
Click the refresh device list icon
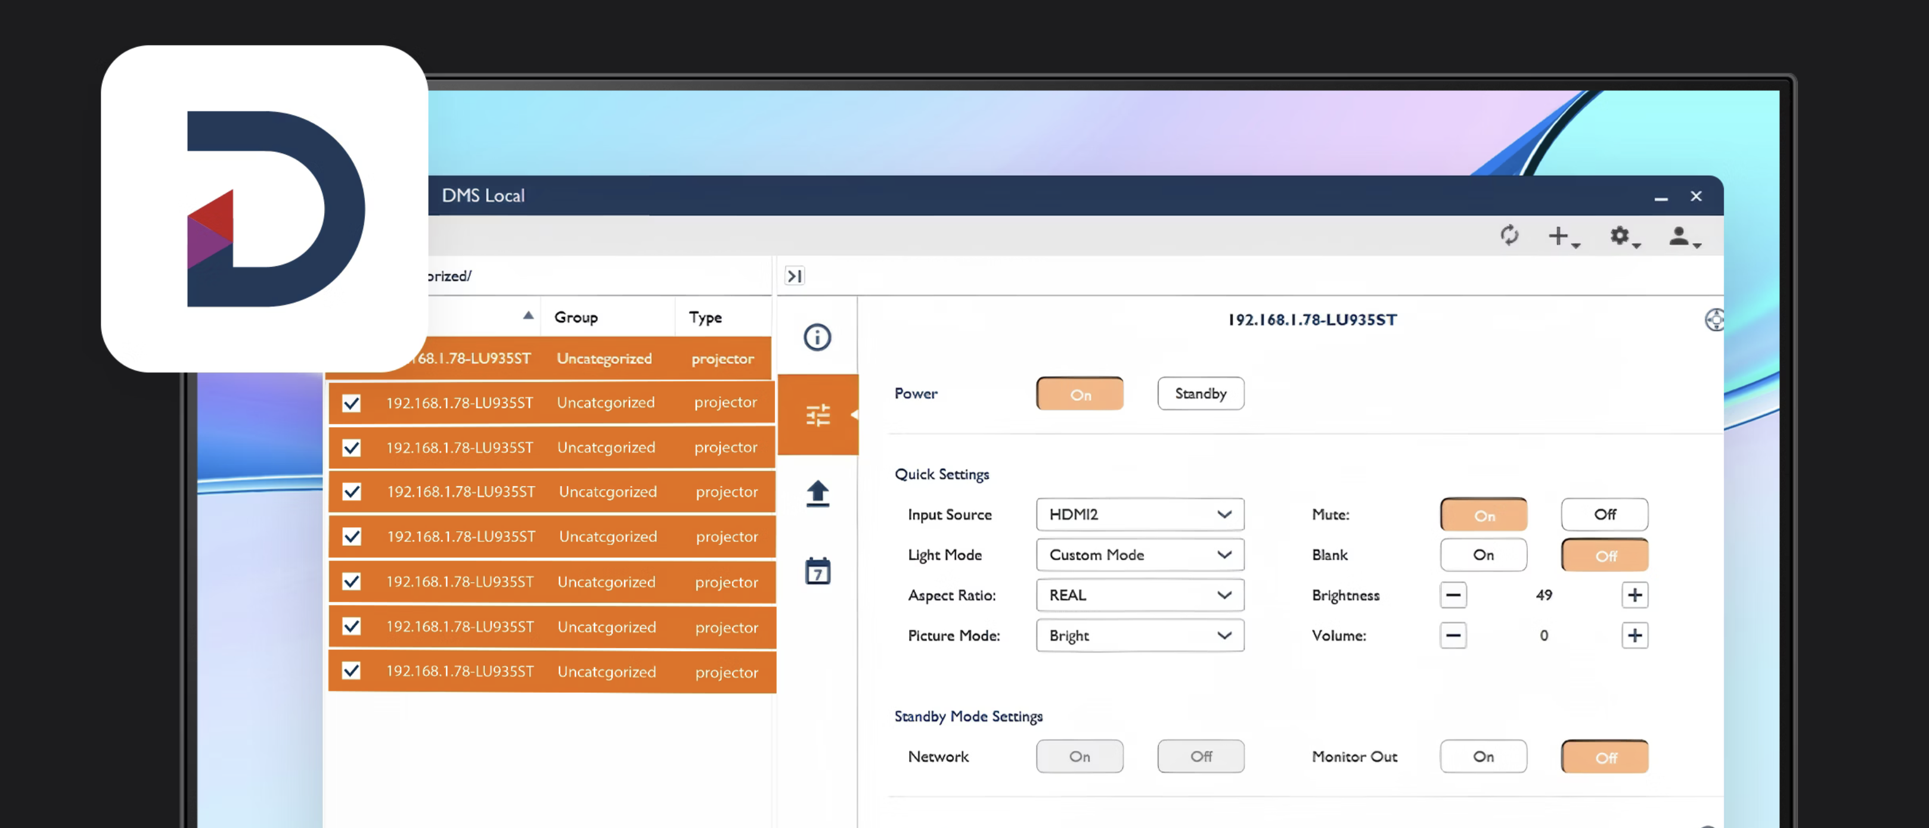coord(1509,236)
